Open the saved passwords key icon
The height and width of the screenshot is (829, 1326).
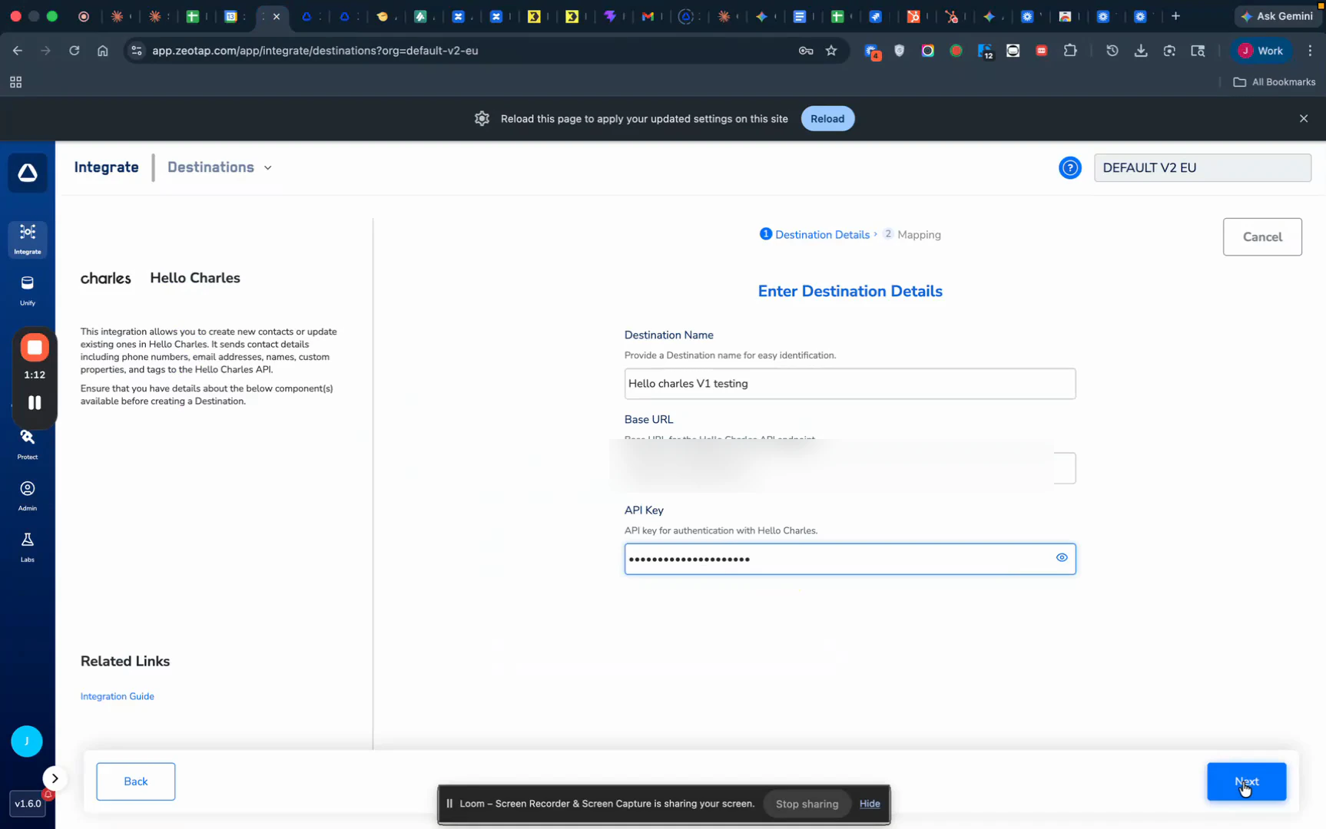(x=805, y=51)
